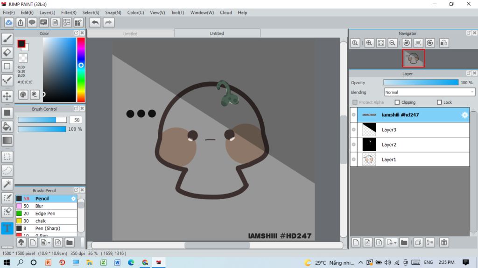Choose the Bucket fill tool

pyautogui.click(x=7, y=127)
